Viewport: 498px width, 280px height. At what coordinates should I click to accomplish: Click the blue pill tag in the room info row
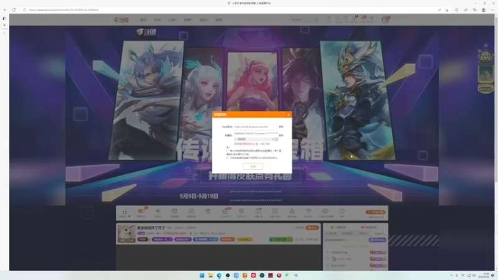tap(206, 240)
